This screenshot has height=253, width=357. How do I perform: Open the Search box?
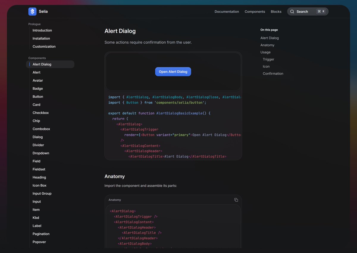(308, 12)
